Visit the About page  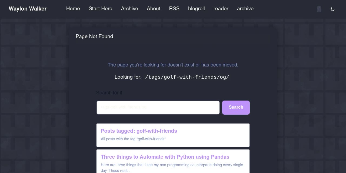click(x=154, y=9)
